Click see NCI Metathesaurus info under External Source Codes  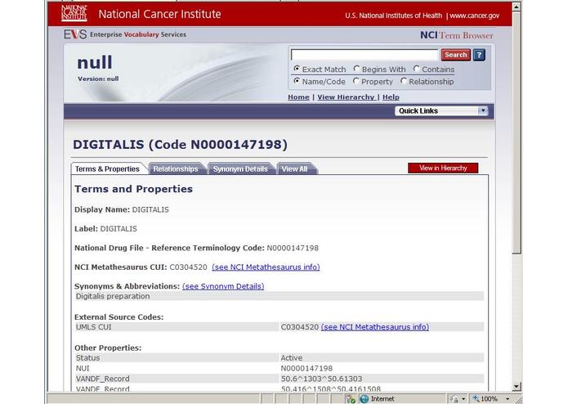tap(375, 327)
